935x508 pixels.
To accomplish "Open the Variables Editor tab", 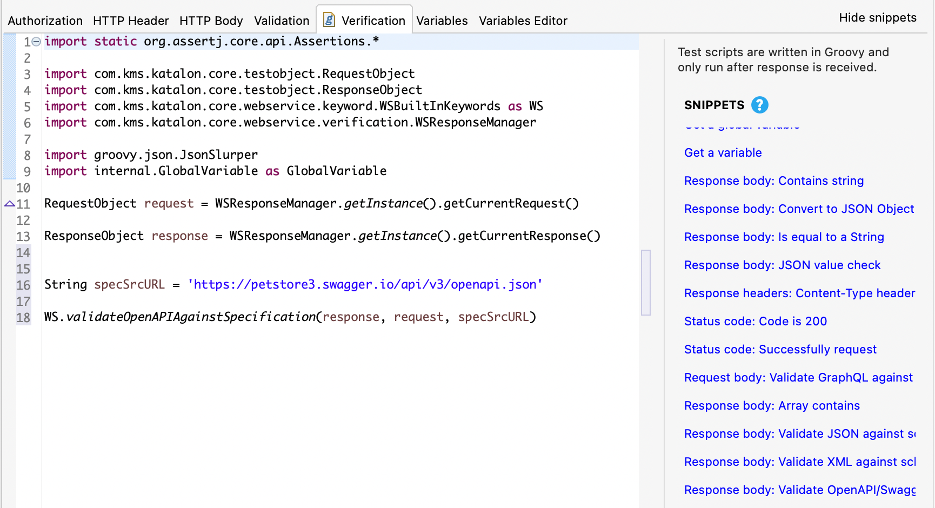I will point(523,21).
